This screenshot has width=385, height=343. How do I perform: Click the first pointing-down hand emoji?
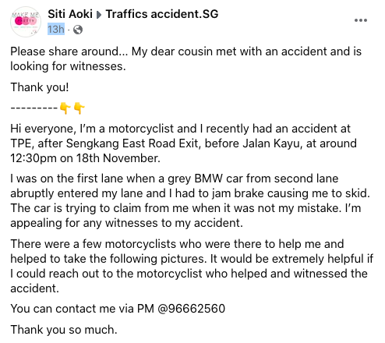[65, 108]
